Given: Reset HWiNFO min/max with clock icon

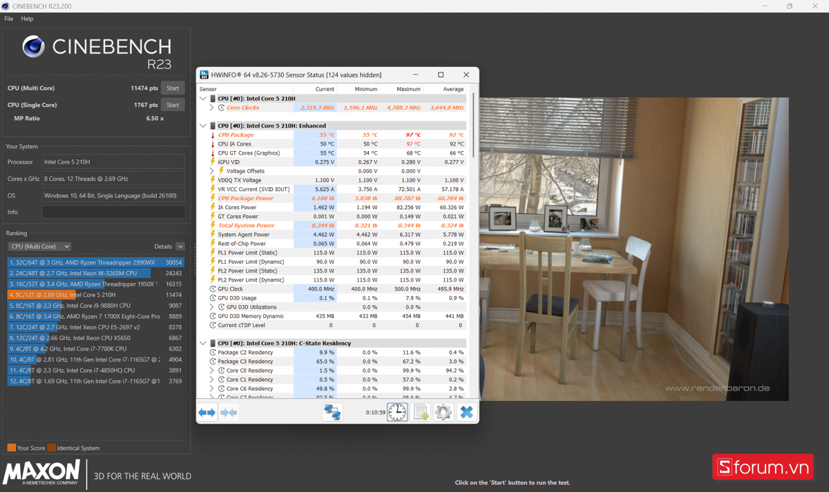Looking at the screenshot, I should click(397, 412).
